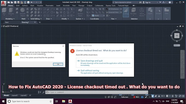Click the Move tool in Modify panel
The height and width of the screenshot is (104, 186).
pyautogui.click(x=64, y=9)
